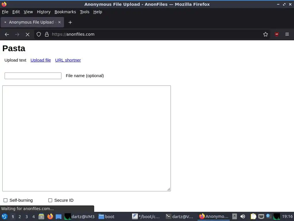Click the forward navigation arrow

pyautogui.click(x=17, y=35)
